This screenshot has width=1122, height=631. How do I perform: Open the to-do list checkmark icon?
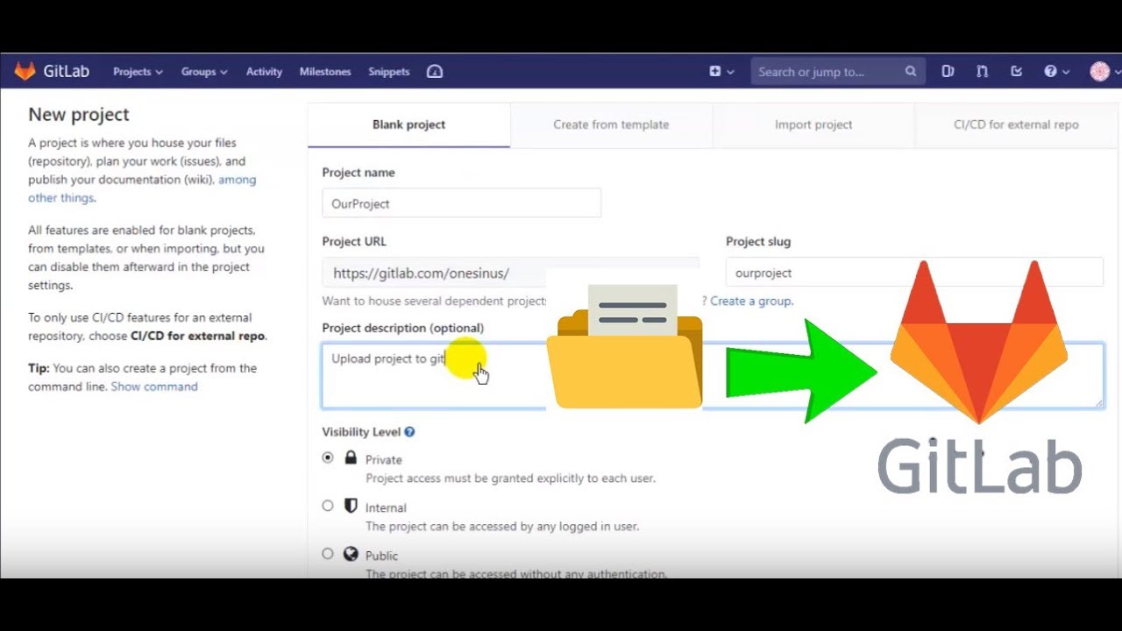[1017, 72]
